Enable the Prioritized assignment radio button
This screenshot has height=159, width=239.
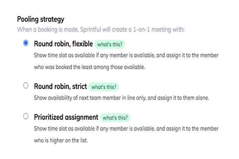[26, 116]
